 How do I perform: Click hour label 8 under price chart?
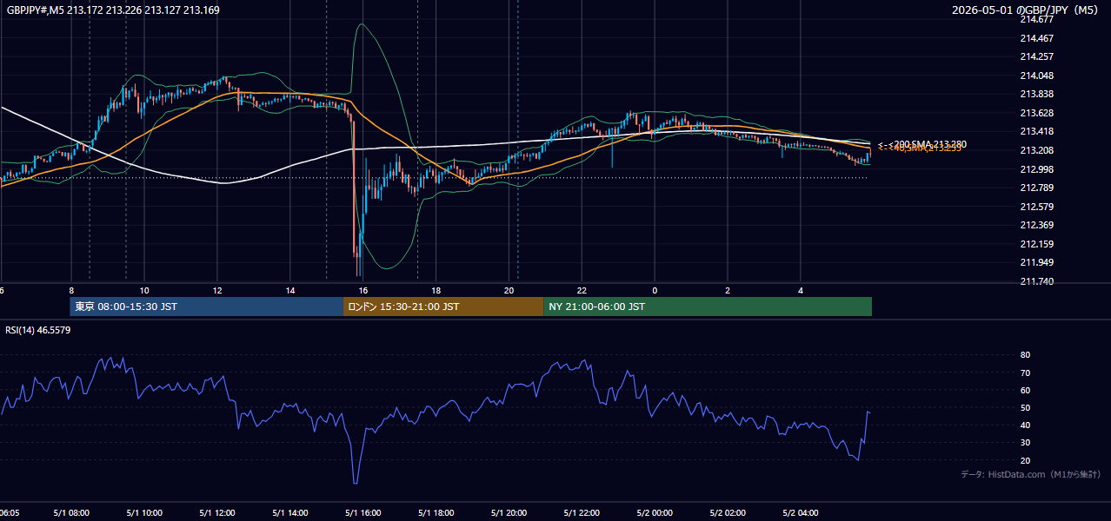[71, 290]
